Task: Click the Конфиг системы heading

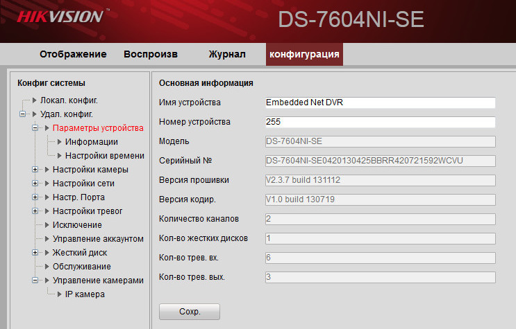Action: tap(51, 83)
